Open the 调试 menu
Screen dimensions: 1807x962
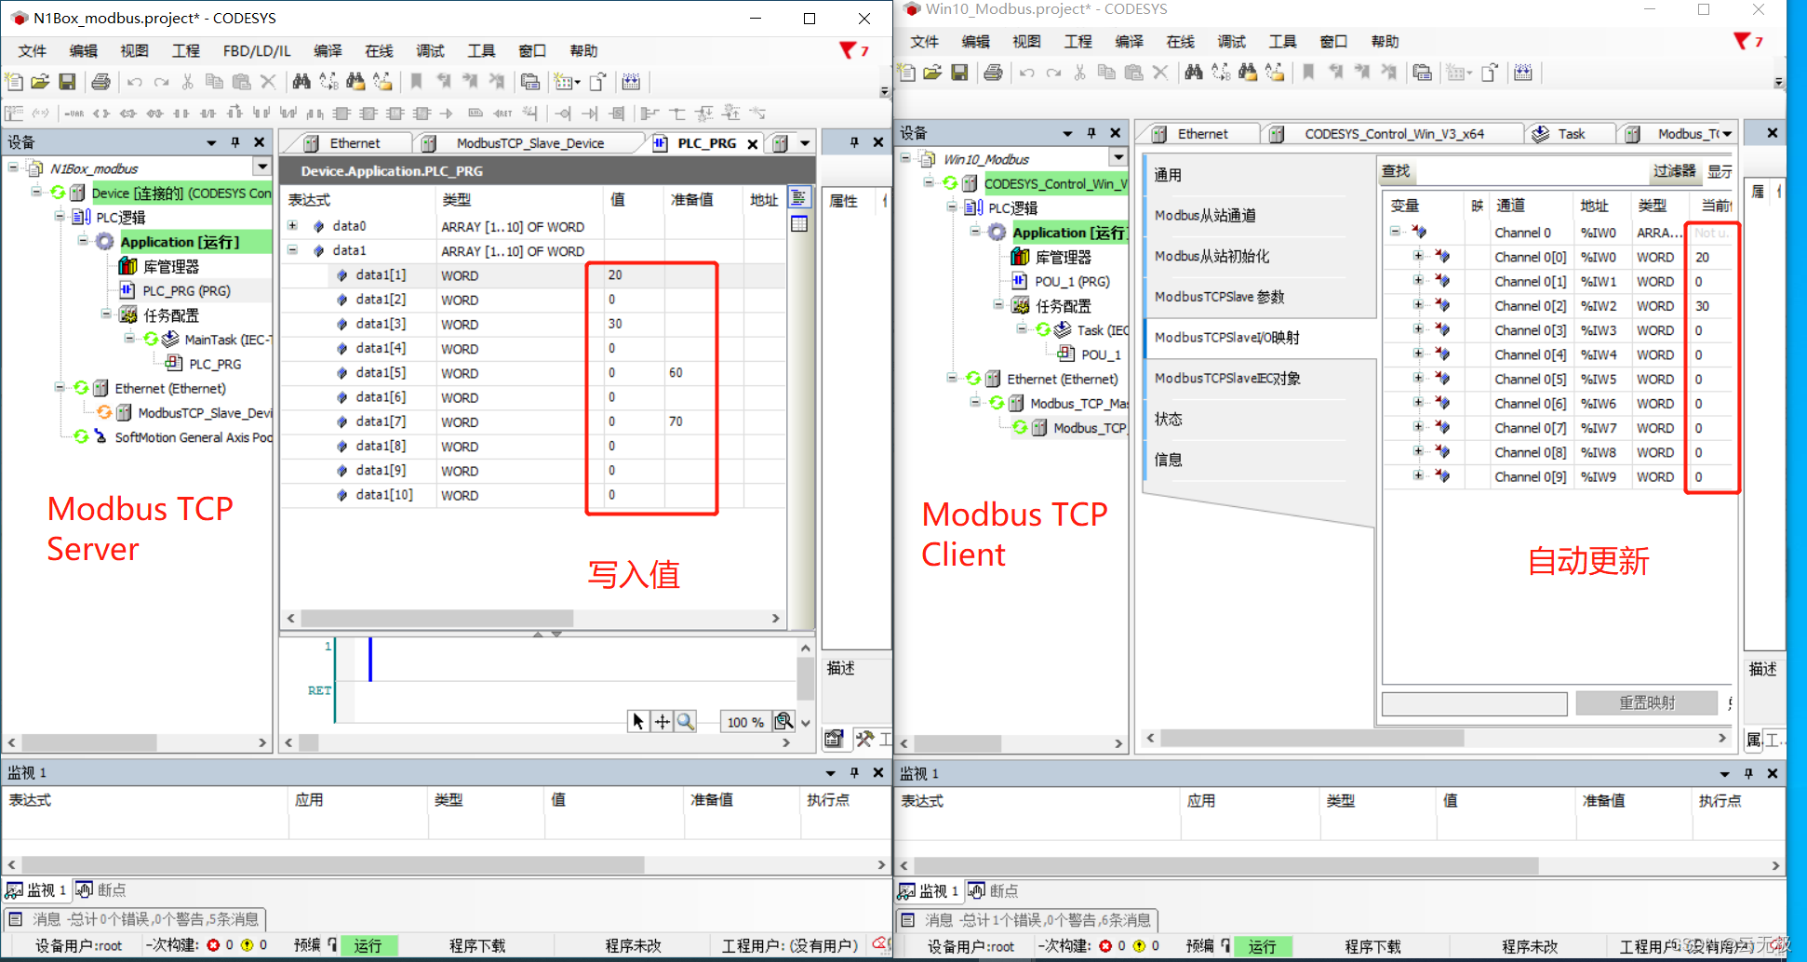click(430, 51)
